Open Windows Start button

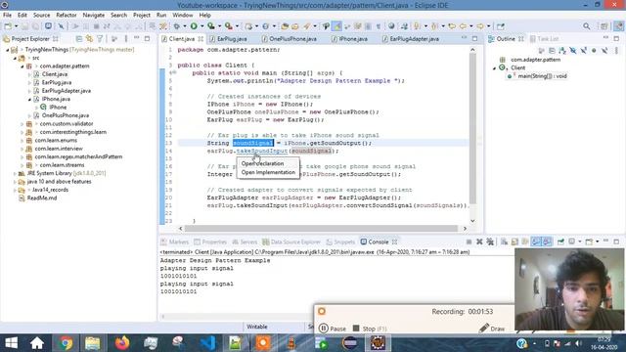point(11,343)
